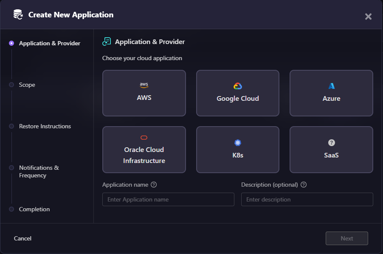Click the Application name help icon

tap(154, 185)
